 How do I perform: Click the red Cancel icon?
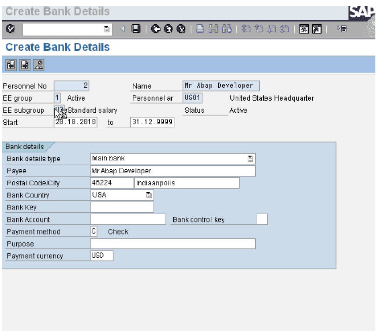click(181, 29)
